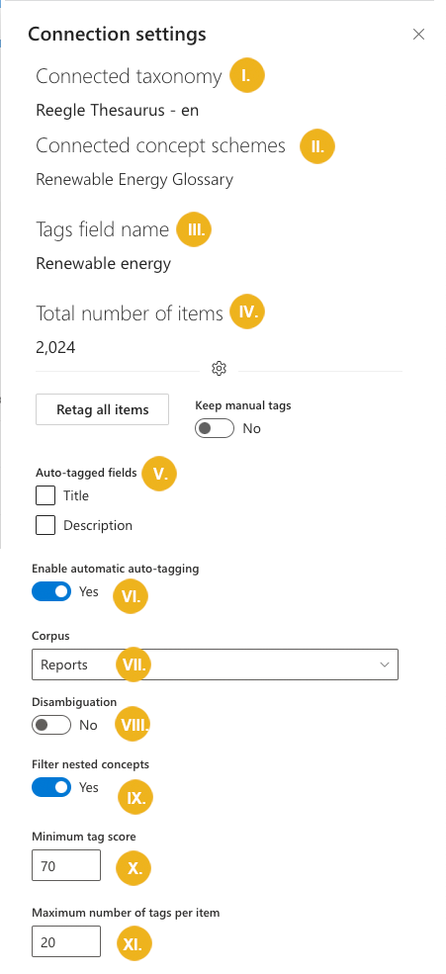Click the yellow marker III. badge
The height and width of the screenshot is (974, 446).
[x=195, y=229]
